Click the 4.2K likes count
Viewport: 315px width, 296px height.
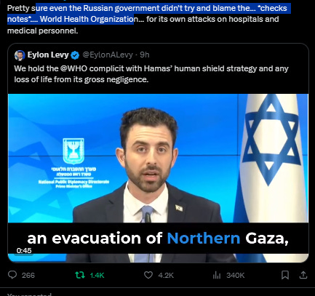pos(166,276)
